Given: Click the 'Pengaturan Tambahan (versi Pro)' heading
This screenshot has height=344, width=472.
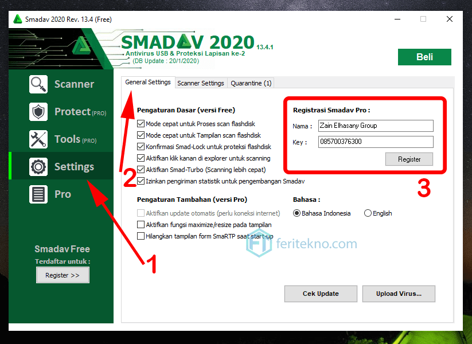Looking at the screenshot, I should coord(192,200).
